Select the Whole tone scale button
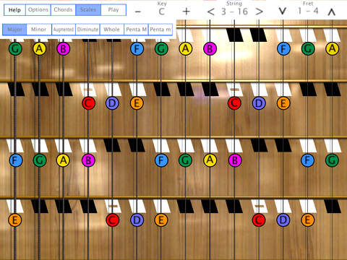Screen dimensions: 347x260 (x=111, y=30)
